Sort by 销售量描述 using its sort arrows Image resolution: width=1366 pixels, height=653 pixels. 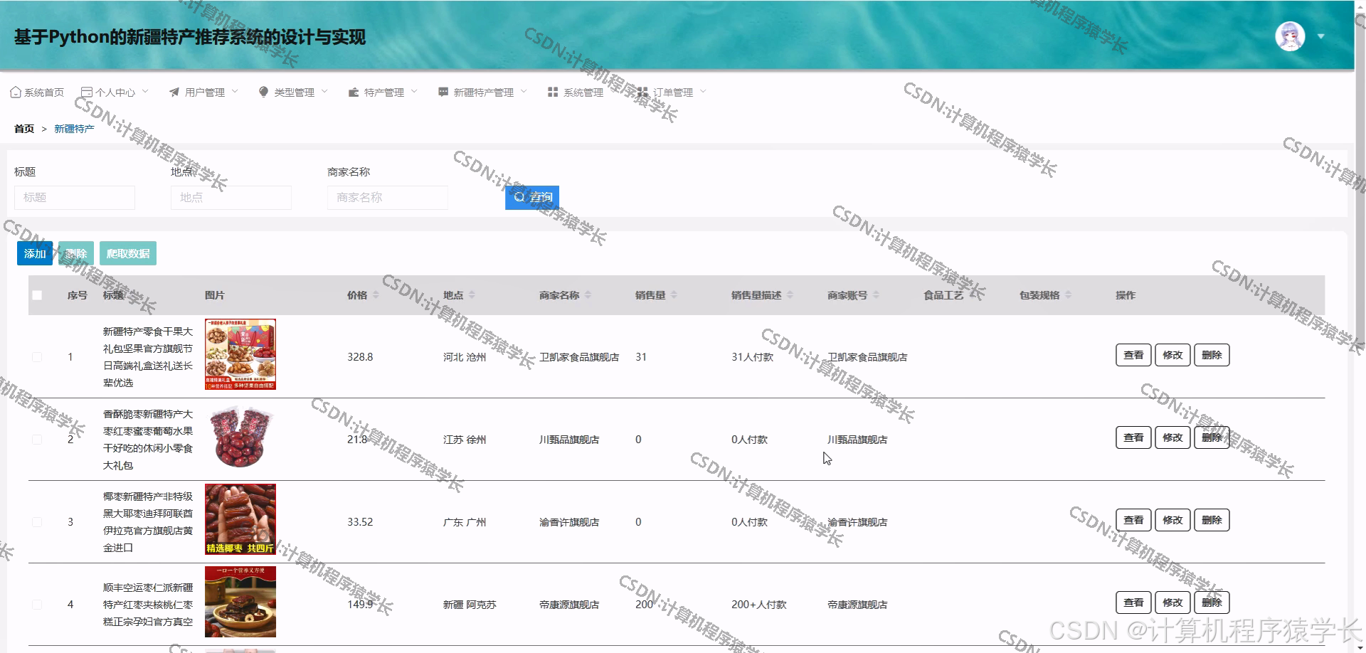(790, 295)
